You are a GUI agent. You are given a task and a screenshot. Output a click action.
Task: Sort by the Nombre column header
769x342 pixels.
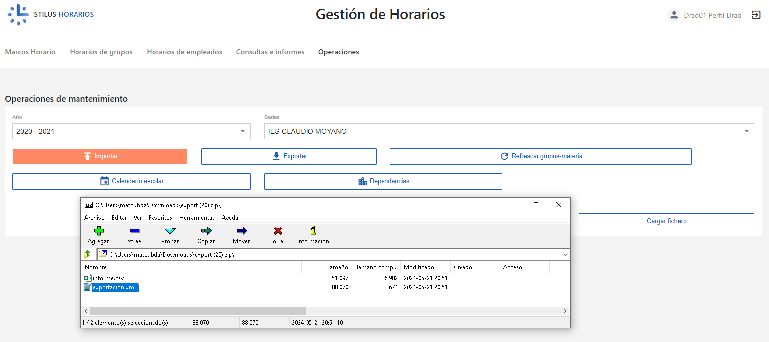click(192, 267)
